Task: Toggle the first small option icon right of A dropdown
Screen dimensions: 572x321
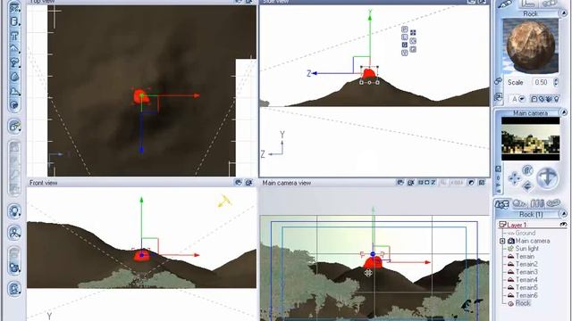Action: coord(534,99)
